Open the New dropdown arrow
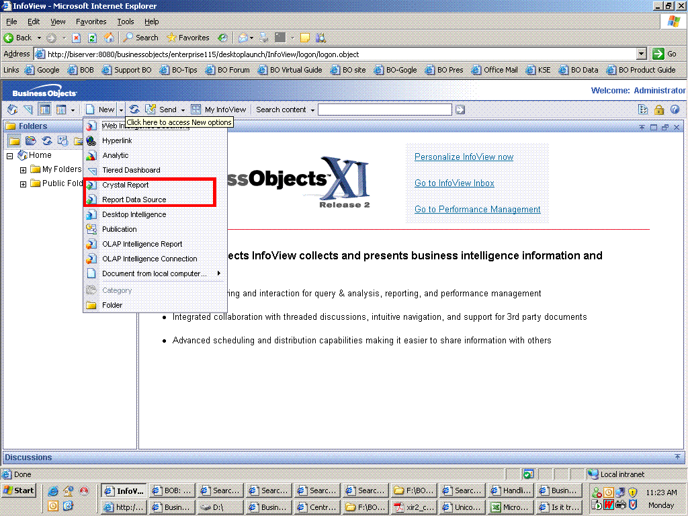Screen dimensions: 688x516 [121, 110]
